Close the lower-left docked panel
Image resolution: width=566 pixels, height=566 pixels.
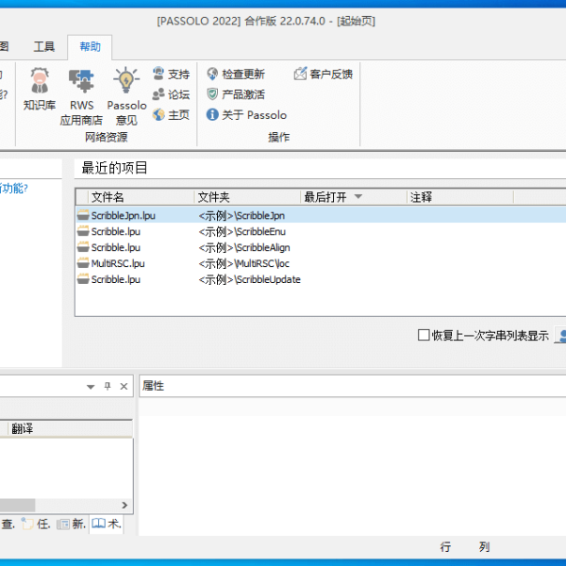124,386
